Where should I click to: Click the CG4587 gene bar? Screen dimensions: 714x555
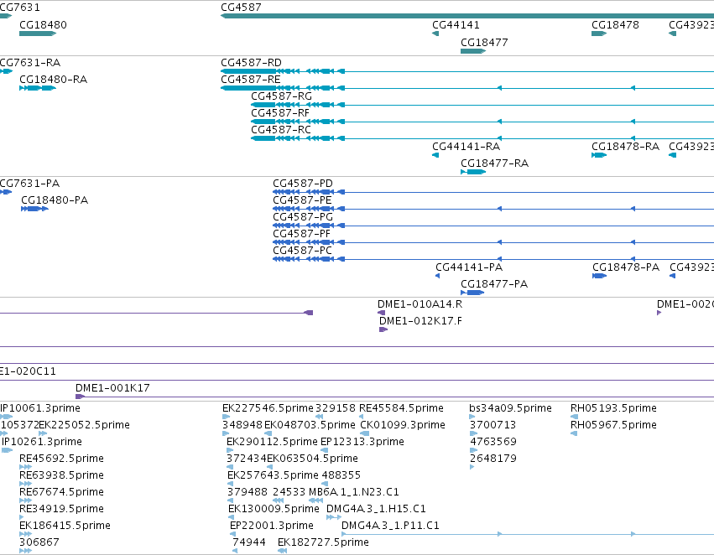(467, 16)
